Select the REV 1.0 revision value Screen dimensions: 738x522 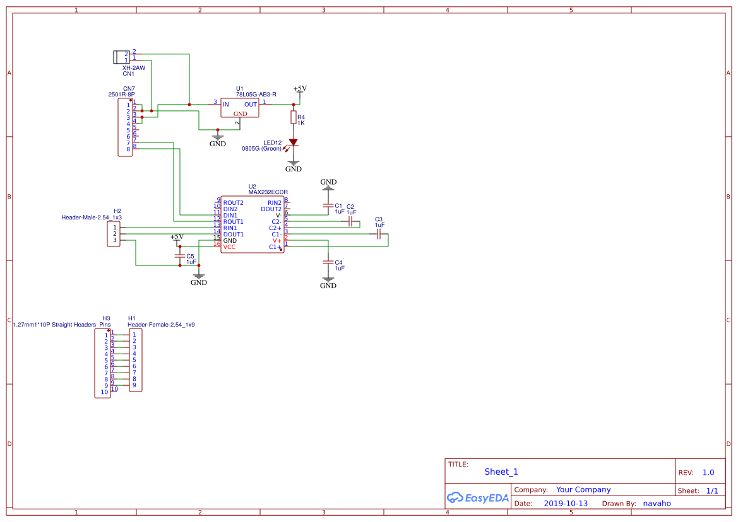pyautogui.click(x=708, y=472)
